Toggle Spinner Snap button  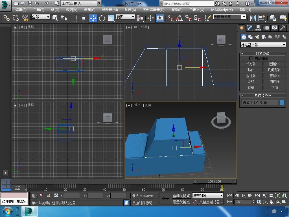coord(197,18)
